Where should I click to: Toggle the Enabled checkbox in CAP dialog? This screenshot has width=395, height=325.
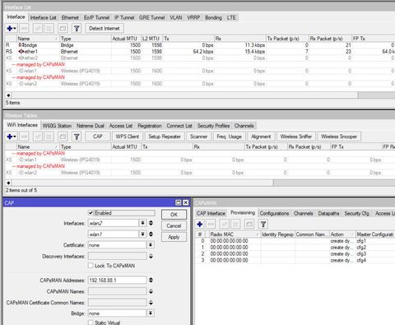pos(91,213)
